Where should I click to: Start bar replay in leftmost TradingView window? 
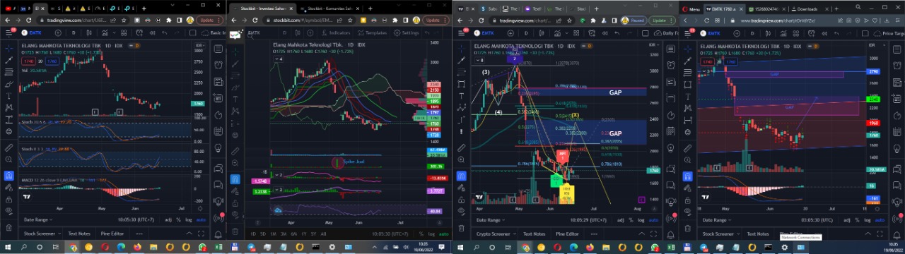[152, 32]
